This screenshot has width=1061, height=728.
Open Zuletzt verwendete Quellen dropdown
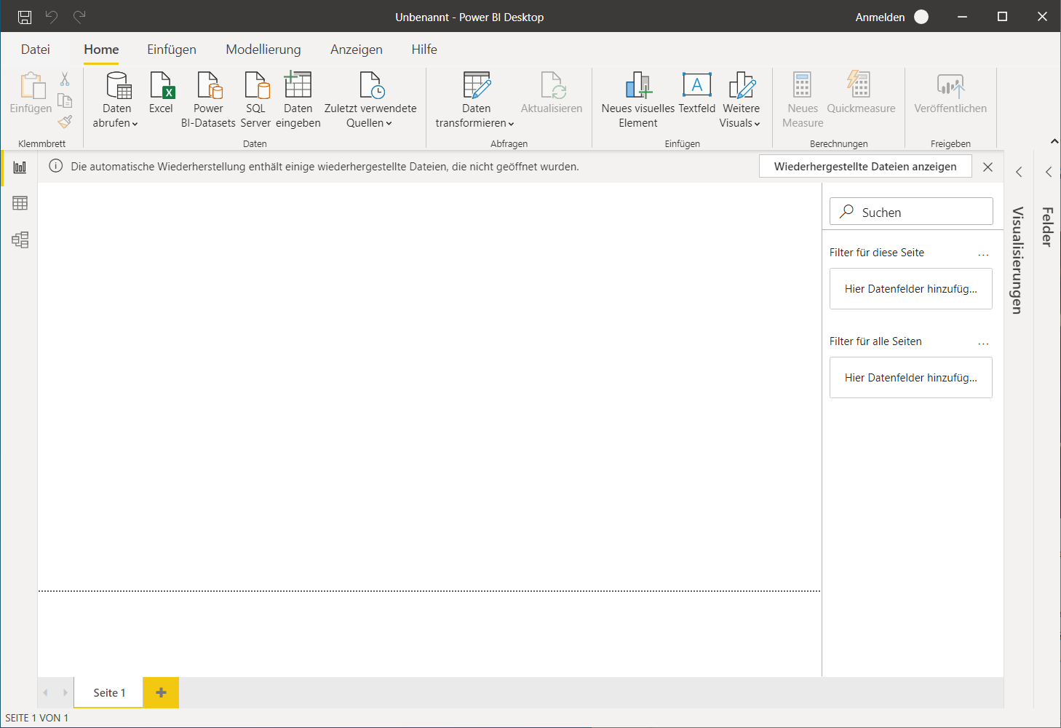point(370,100)
